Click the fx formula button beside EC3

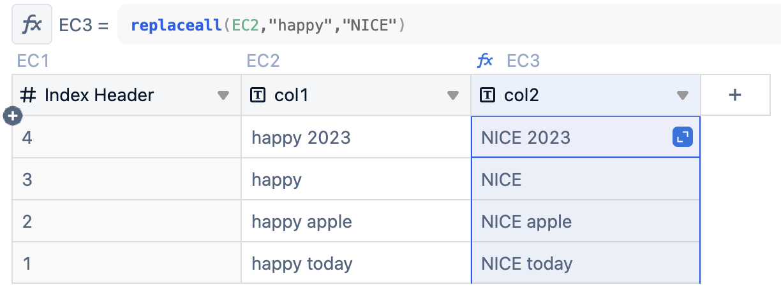[32, 25]
